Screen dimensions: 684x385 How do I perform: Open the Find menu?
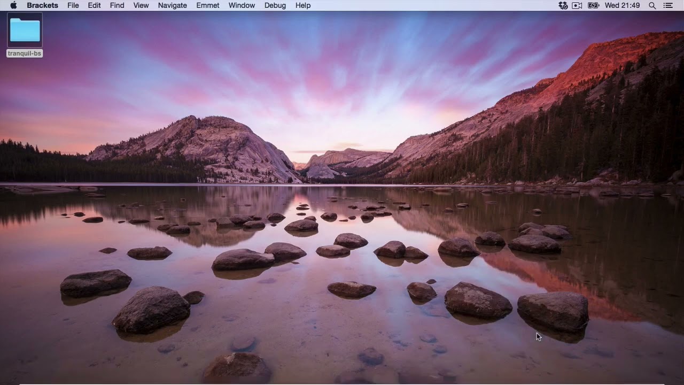click(x=117, y=5)
